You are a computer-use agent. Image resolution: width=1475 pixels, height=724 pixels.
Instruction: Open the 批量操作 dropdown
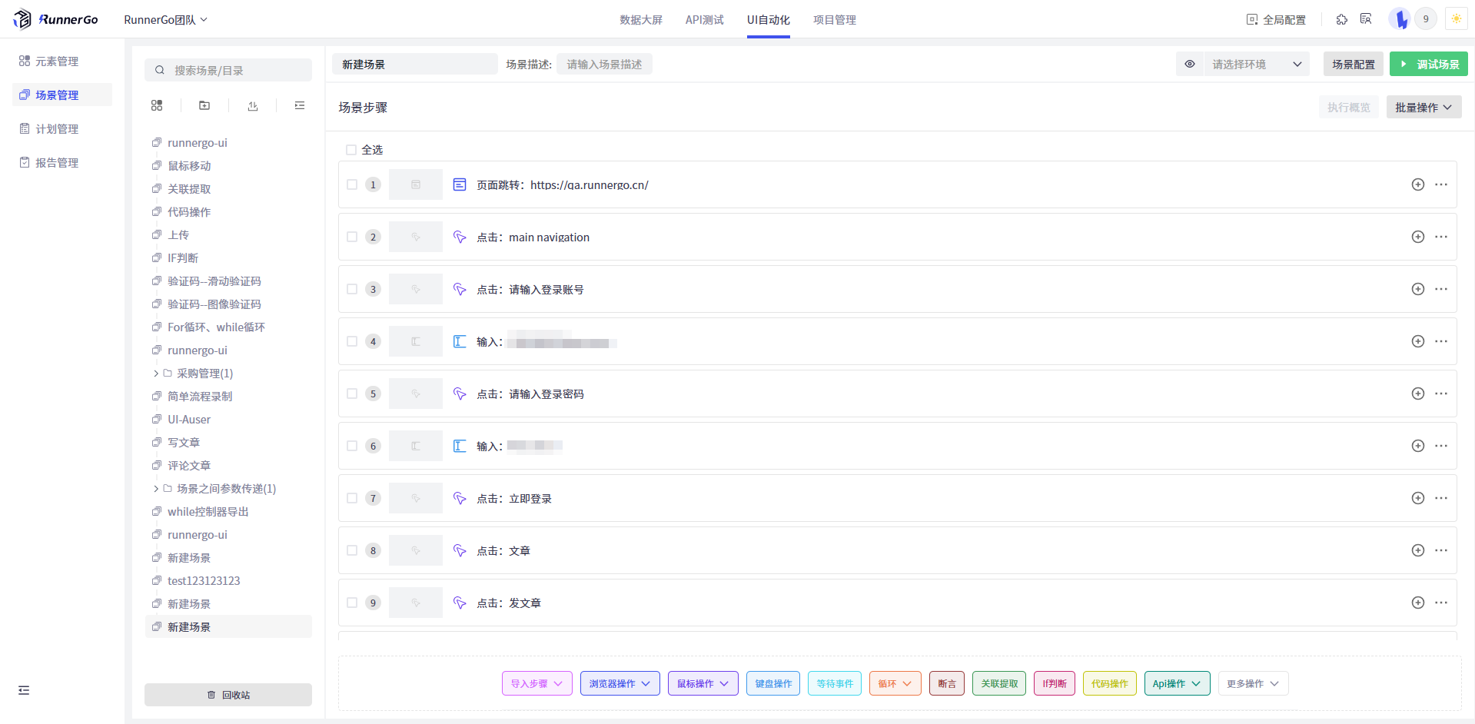[1423, 107]
